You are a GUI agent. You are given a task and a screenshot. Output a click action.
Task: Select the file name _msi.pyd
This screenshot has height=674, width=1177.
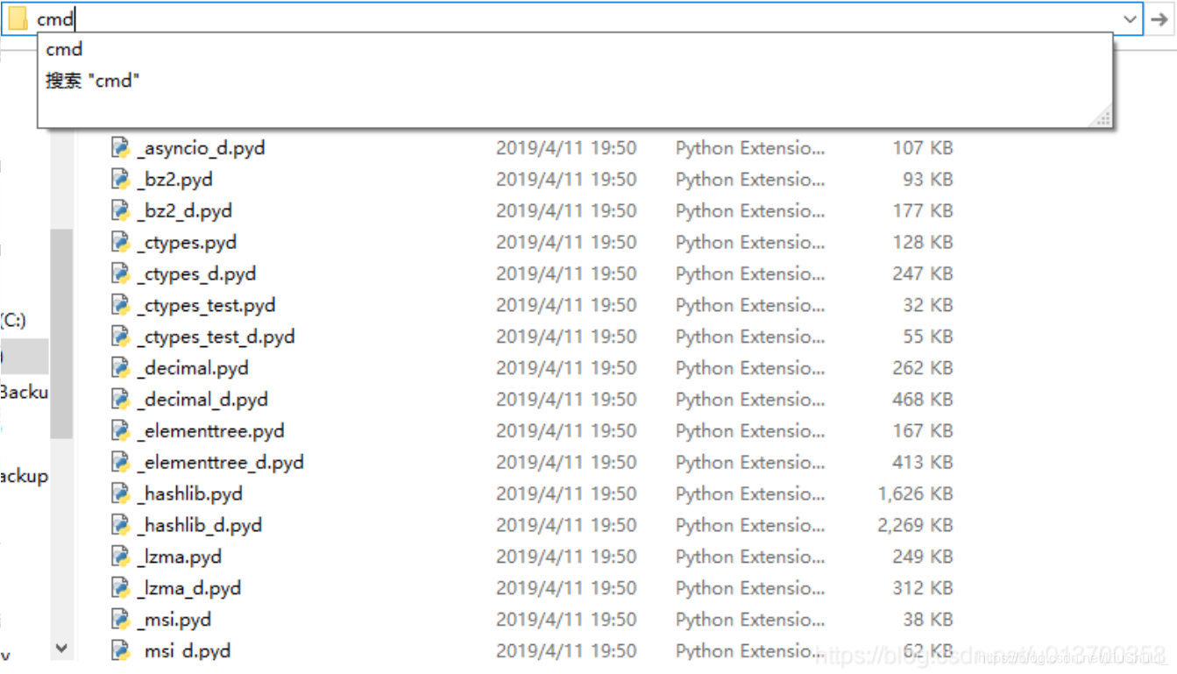pos(174,621)
